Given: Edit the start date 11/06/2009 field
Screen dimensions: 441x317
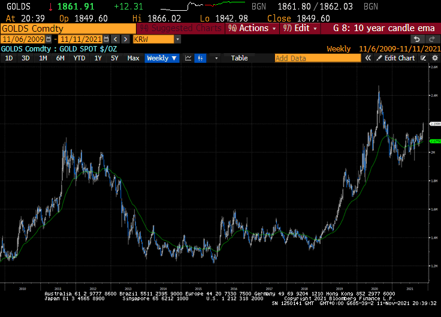Looking at the screenshot, I should [x=23, y=39].
